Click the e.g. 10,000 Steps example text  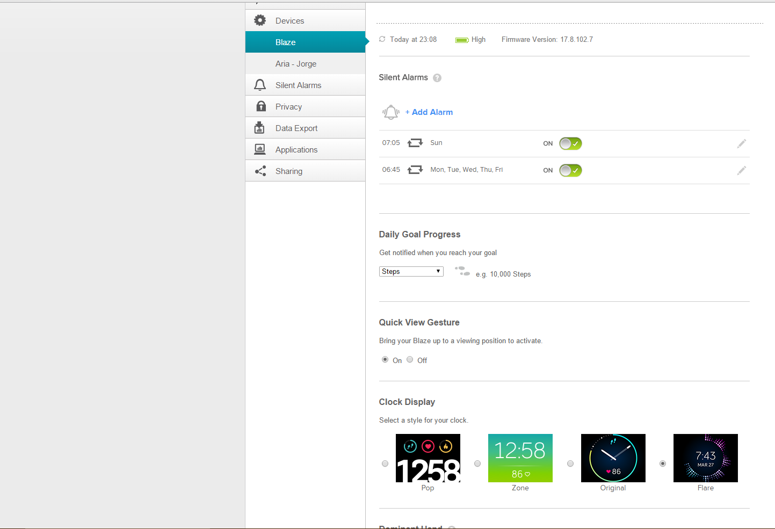click(x=503, y=274)
